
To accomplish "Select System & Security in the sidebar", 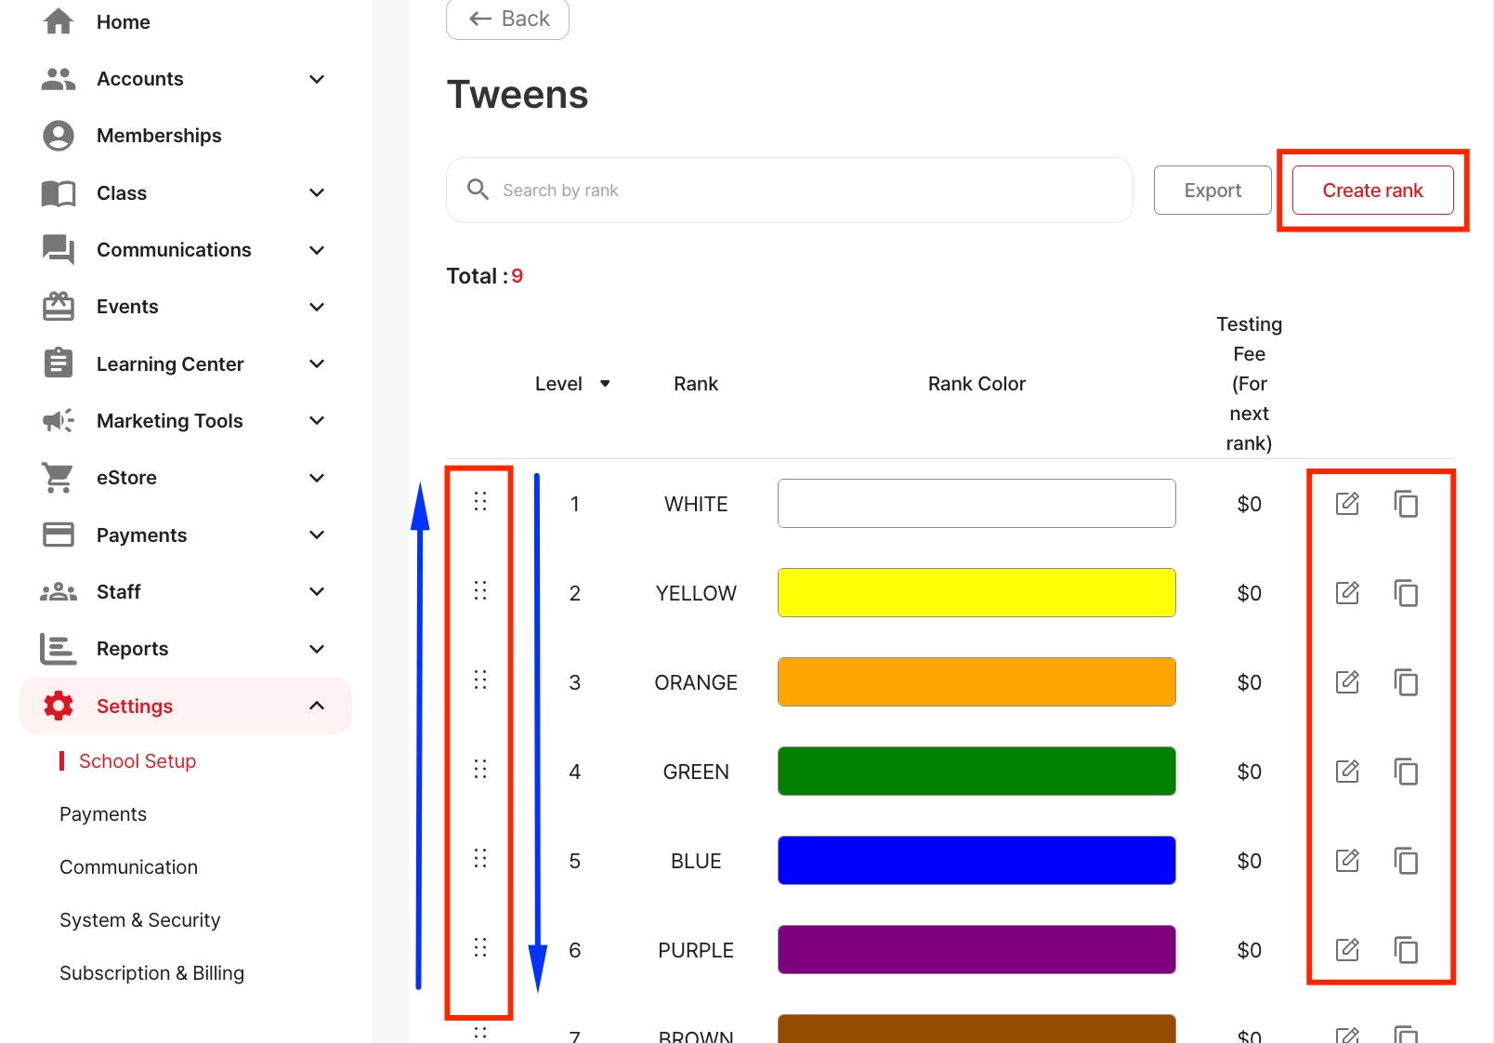I will tap(139, 919).
